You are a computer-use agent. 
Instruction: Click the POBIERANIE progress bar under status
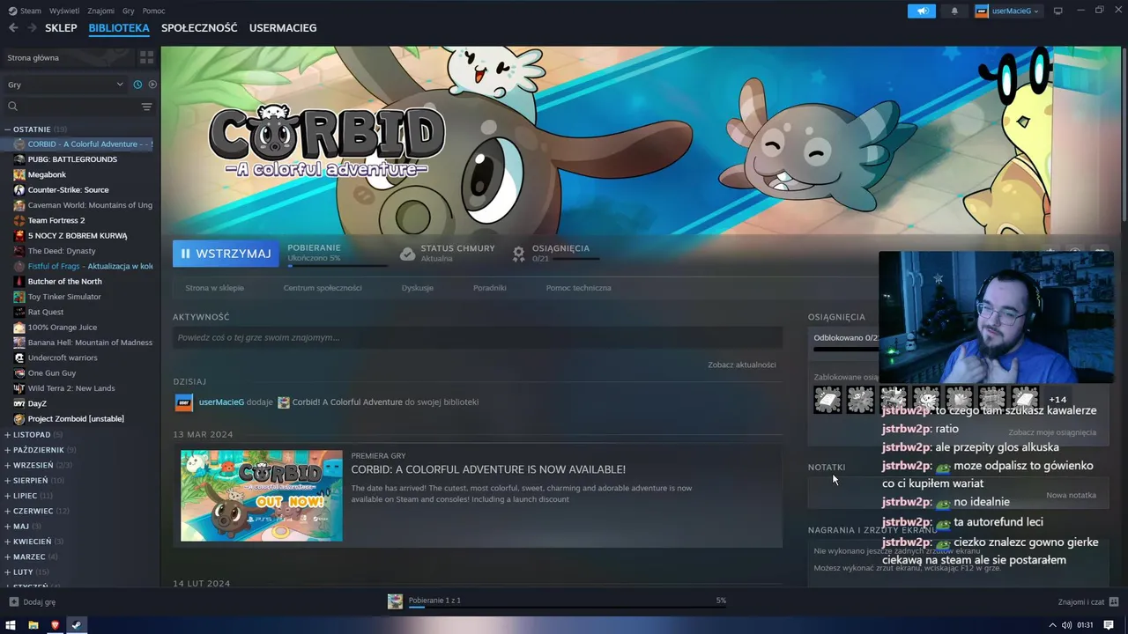pyautogui.click(x=337, y=265)
